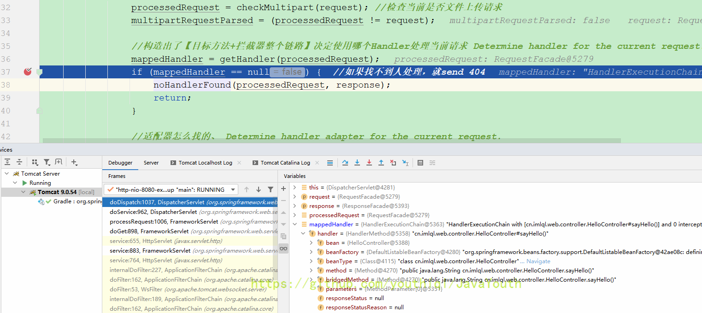Viewport: 702px width, 313px height.
Task: Collapse the Tomcat Server tree node
Action: 6,174
